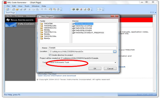
Task: Click folder icon beside RM48x family
Action: point(42,30)
